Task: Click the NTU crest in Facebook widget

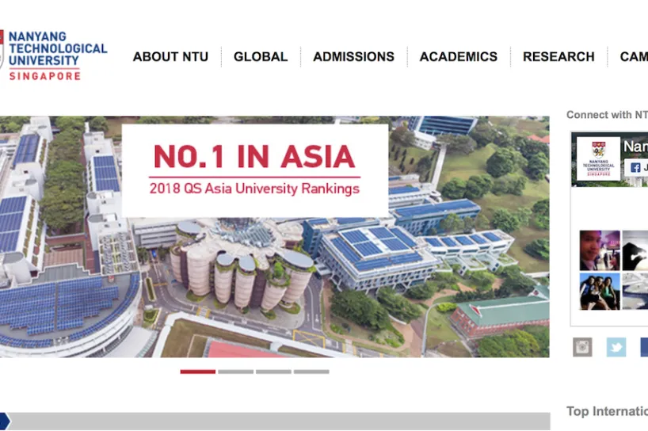Action: (x=598, y=158)
